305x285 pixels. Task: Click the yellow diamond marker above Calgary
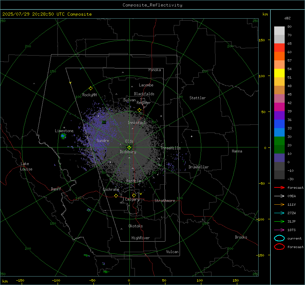134,195
